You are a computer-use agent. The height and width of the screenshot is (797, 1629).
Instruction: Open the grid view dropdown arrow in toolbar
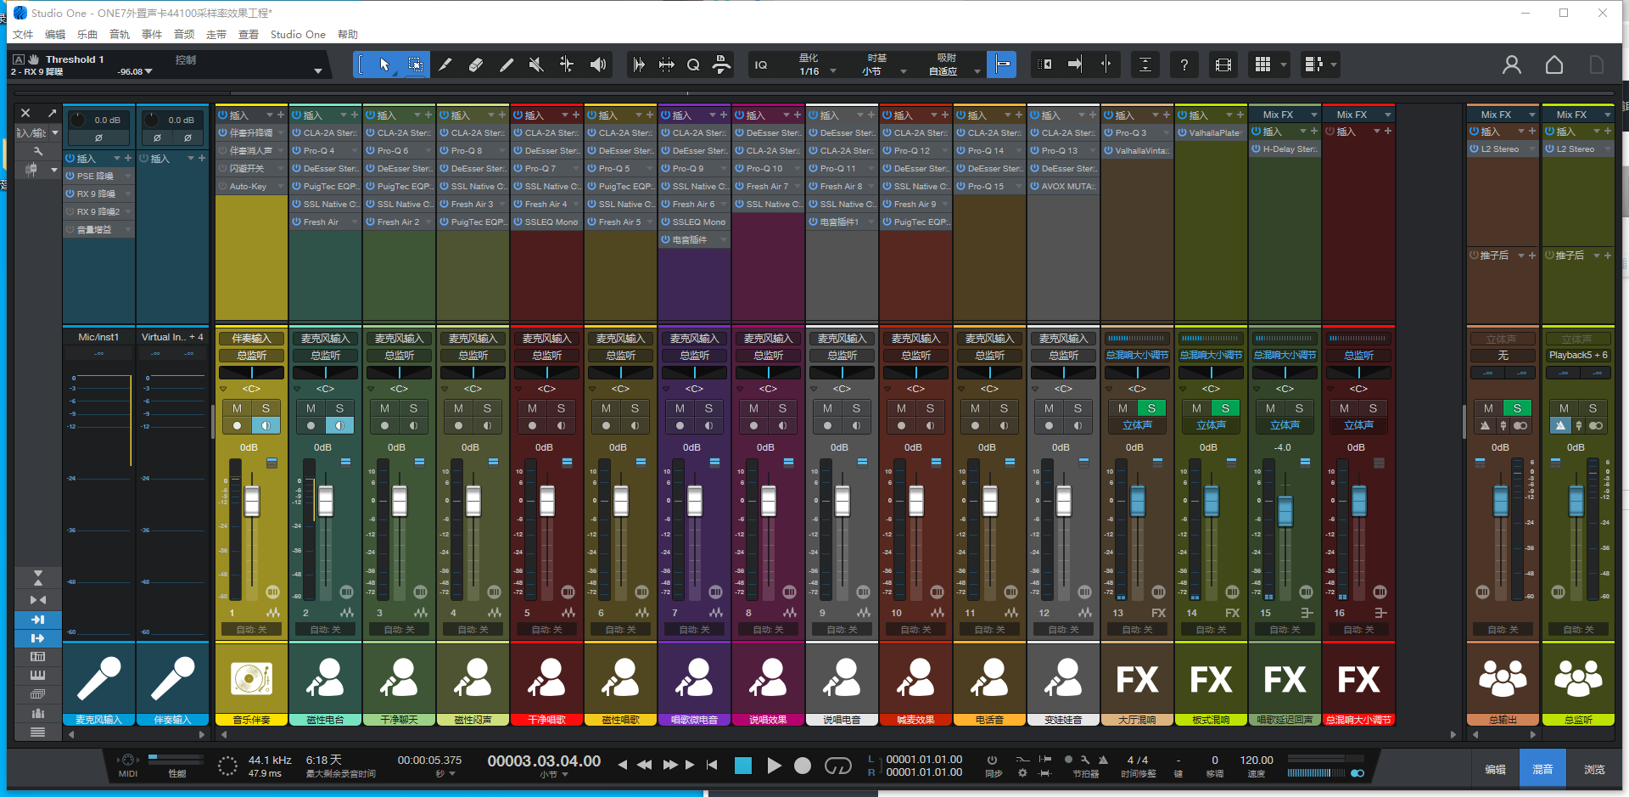tap(1283, 65)
